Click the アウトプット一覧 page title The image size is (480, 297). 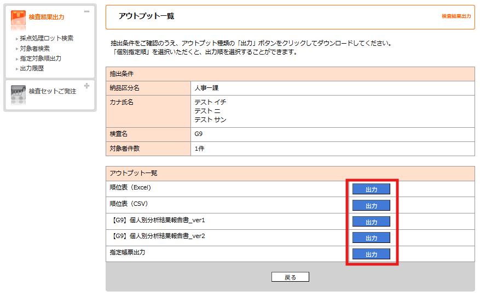pos(146,16)
